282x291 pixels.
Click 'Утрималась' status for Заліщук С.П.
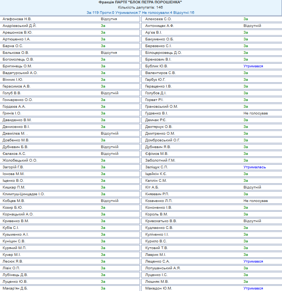click(x=255, y=167)
